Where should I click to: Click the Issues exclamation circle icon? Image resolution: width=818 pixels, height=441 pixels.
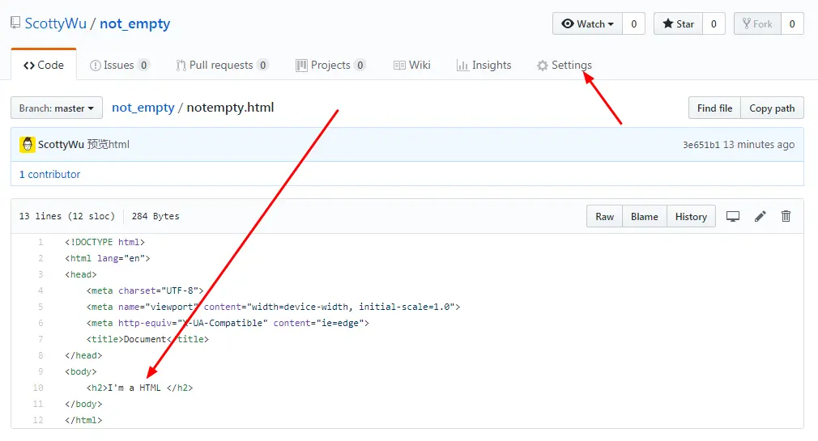(x=95, y=66)
